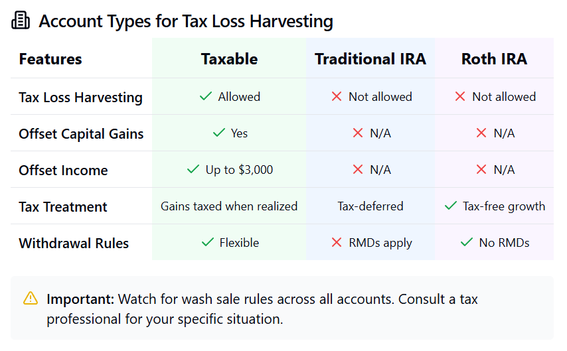Click the green checkmark next to Allowed
567x351 pixels.
click(x=206, y=97)
